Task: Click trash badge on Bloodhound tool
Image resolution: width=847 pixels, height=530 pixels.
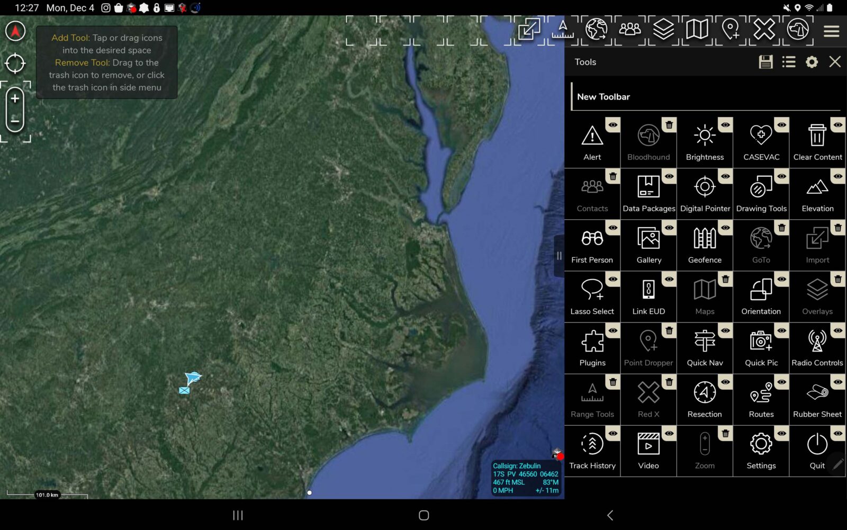Action: point(669,125)
